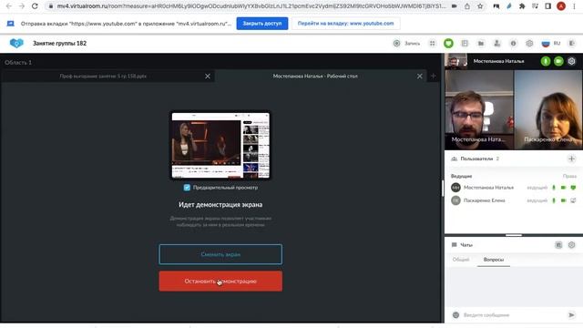Mute own microphone green button
Image resolution: width=583 pixels, height=328 pixels.
tap(546, 61)
